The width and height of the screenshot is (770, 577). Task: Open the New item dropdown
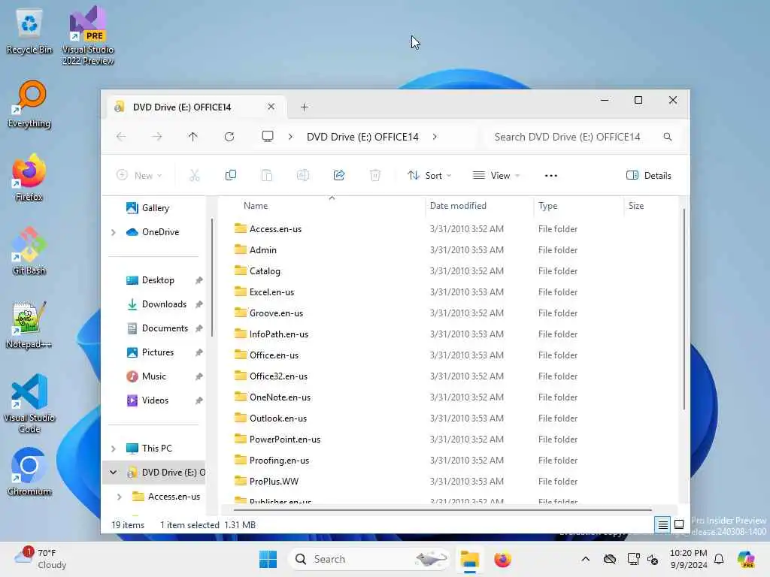coord(139,175)
